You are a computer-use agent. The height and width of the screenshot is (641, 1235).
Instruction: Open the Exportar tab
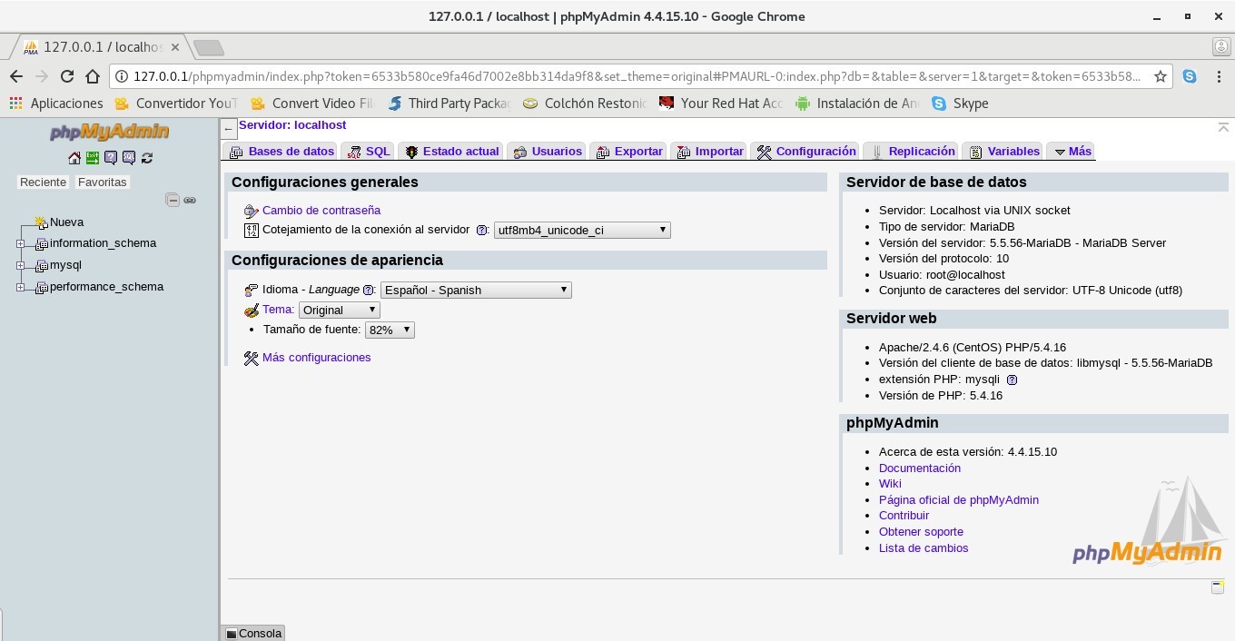coord(628,152)
